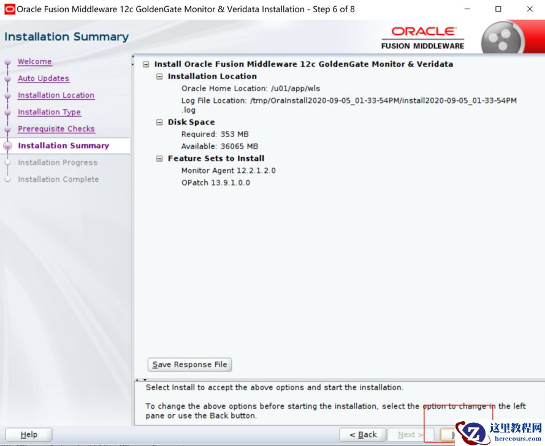Return to the Installation Location step
This screenshot has height=446, width=545.
click(56, 95)
